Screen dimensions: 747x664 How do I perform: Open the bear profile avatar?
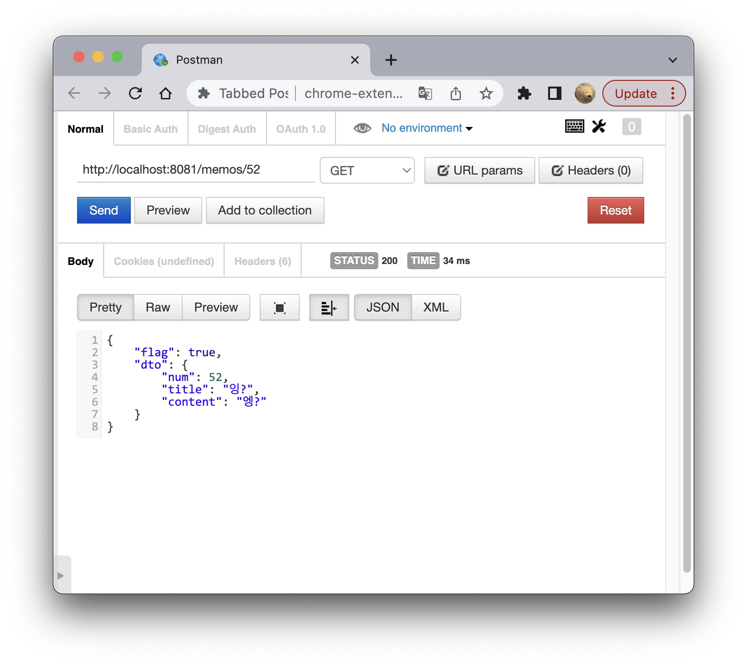point(585,93)
